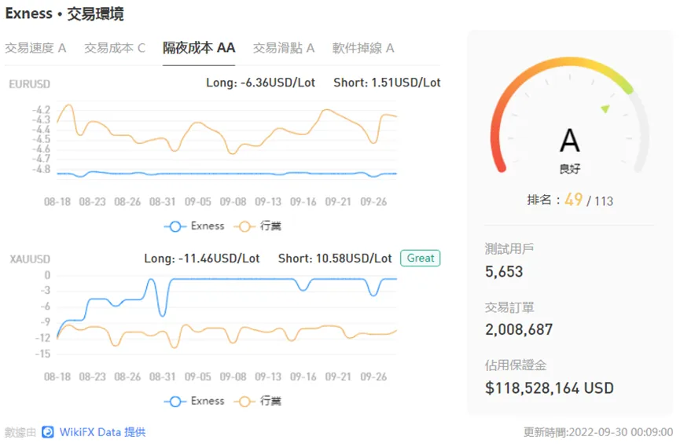Toggle 行業 series in EURUSD chart legend

pyautogui.click(x=258, y=226)
